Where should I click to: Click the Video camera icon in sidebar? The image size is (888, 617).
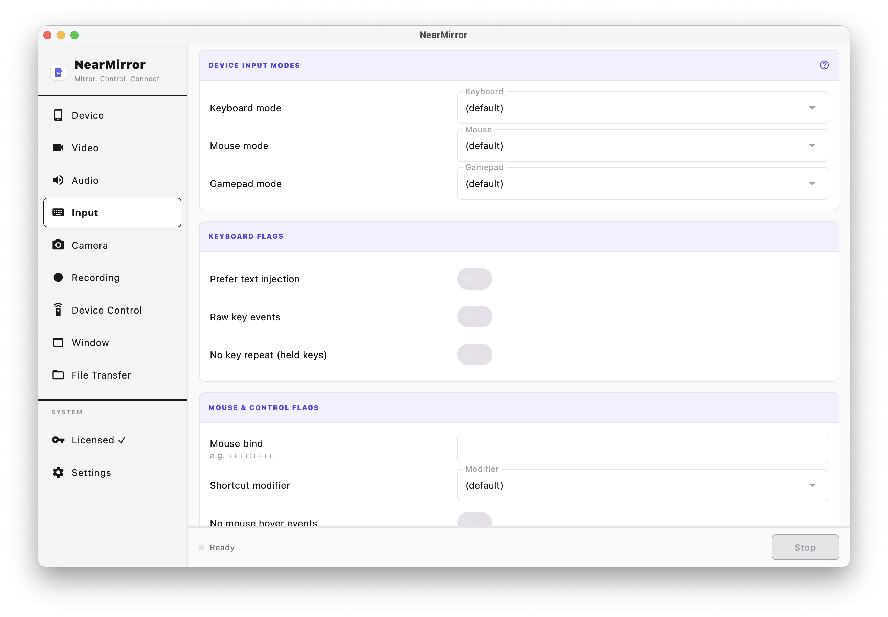click(58, 148)
